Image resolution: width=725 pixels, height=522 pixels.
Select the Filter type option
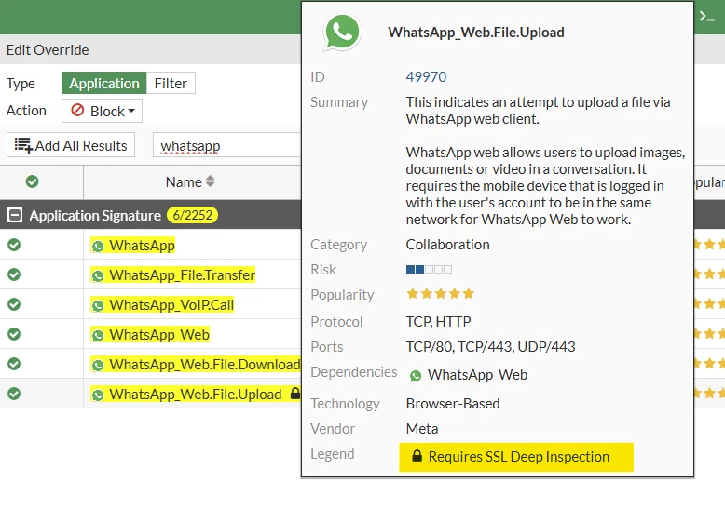click(x=171, y=83)
